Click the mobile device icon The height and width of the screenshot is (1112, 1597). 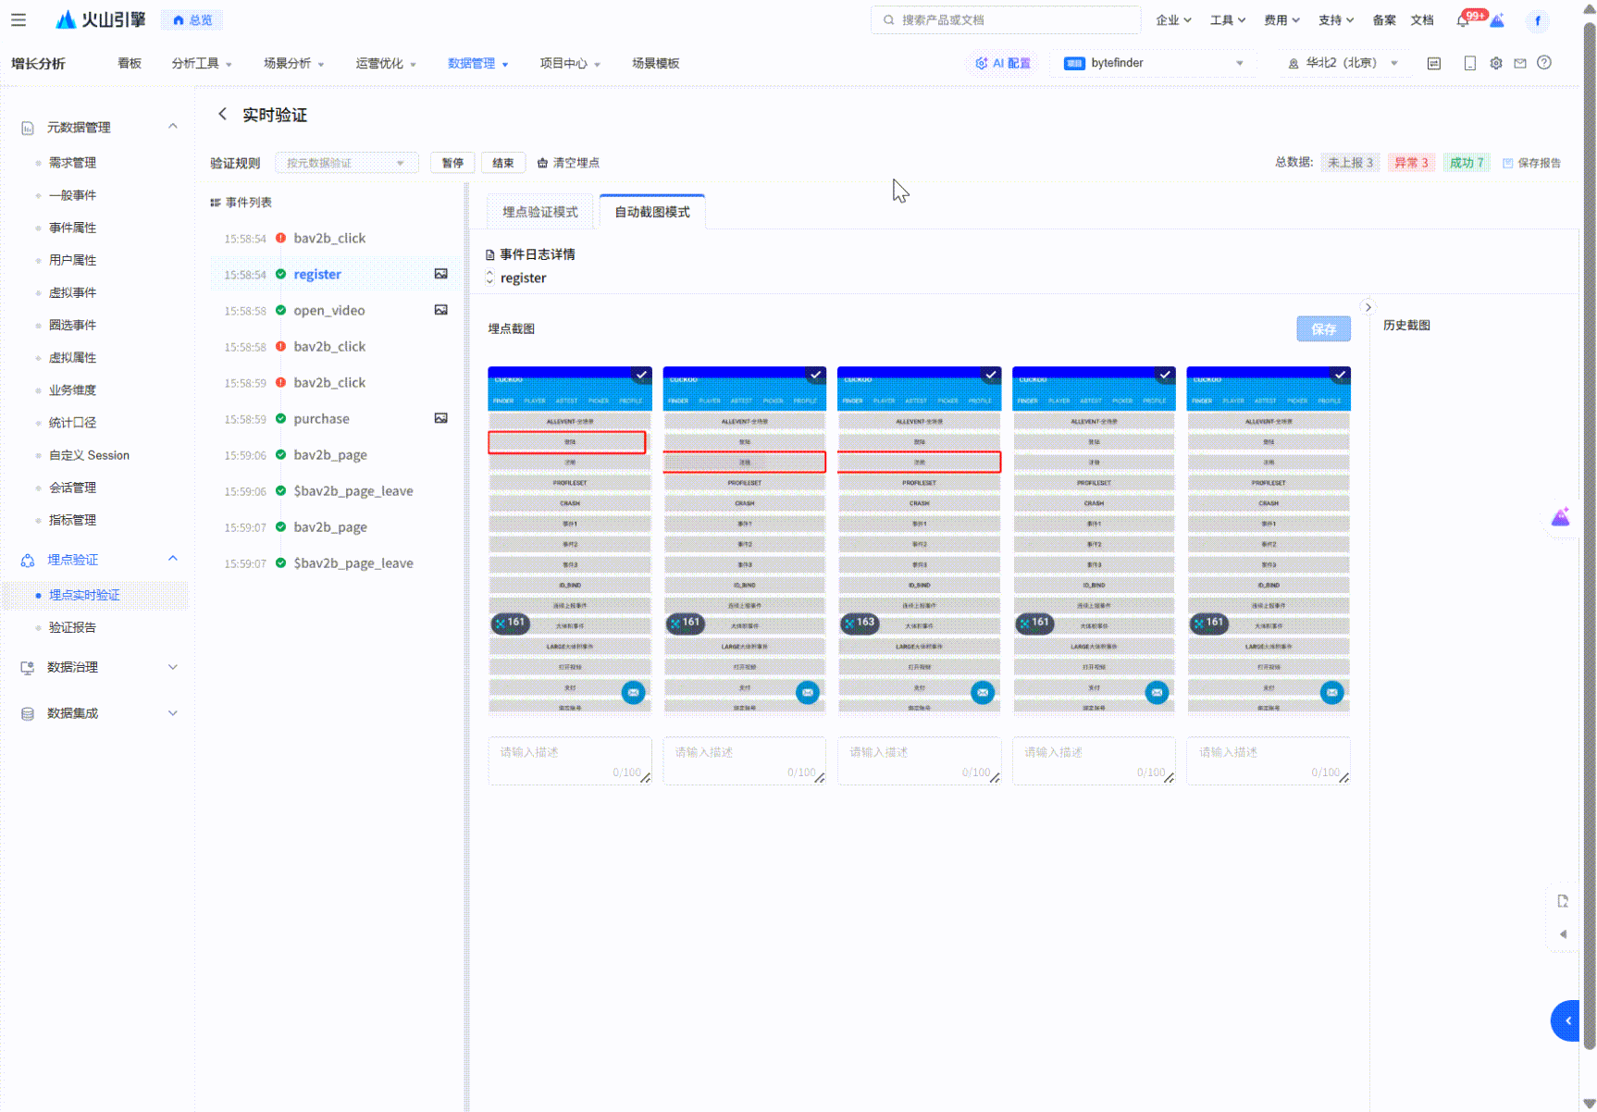click(x=1469, y=63)
